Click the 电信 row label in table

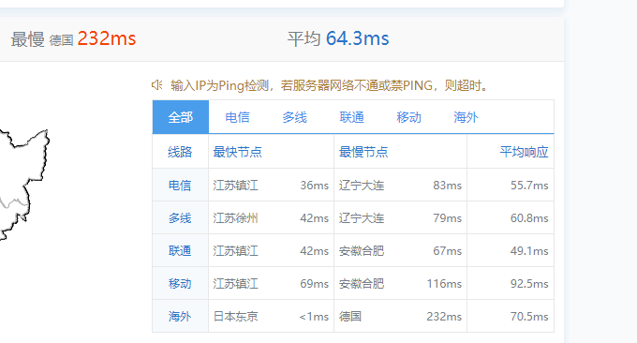(x=180, y=186)
